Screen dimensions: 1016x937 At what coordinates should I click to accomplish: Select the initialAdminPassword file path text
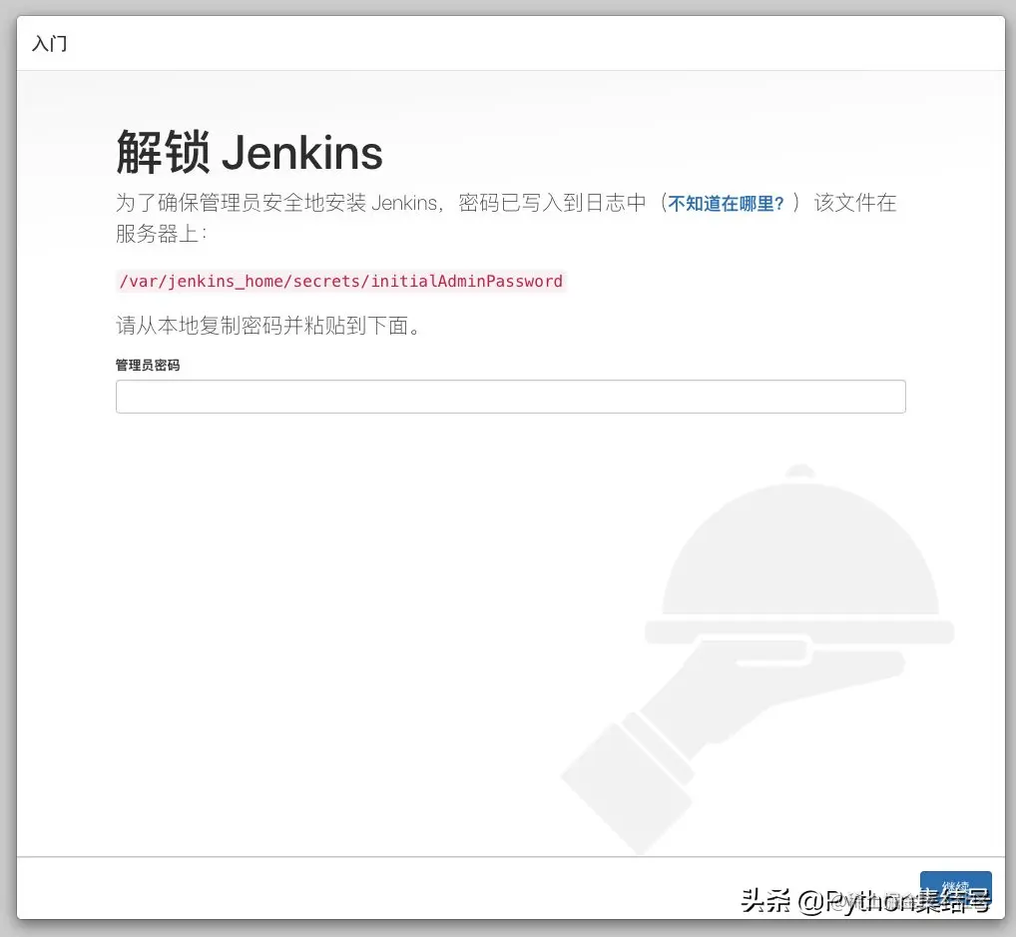339,281
